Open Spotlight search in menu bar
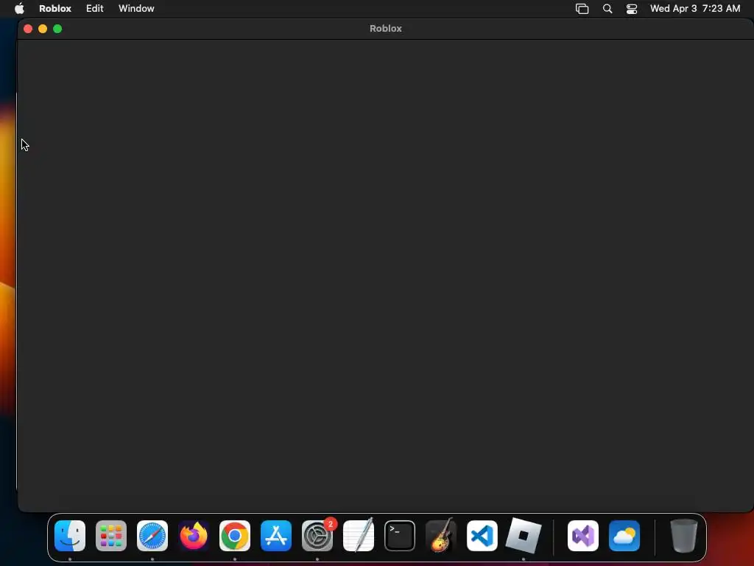The image size is (754, 566). [x=607, y=9]
